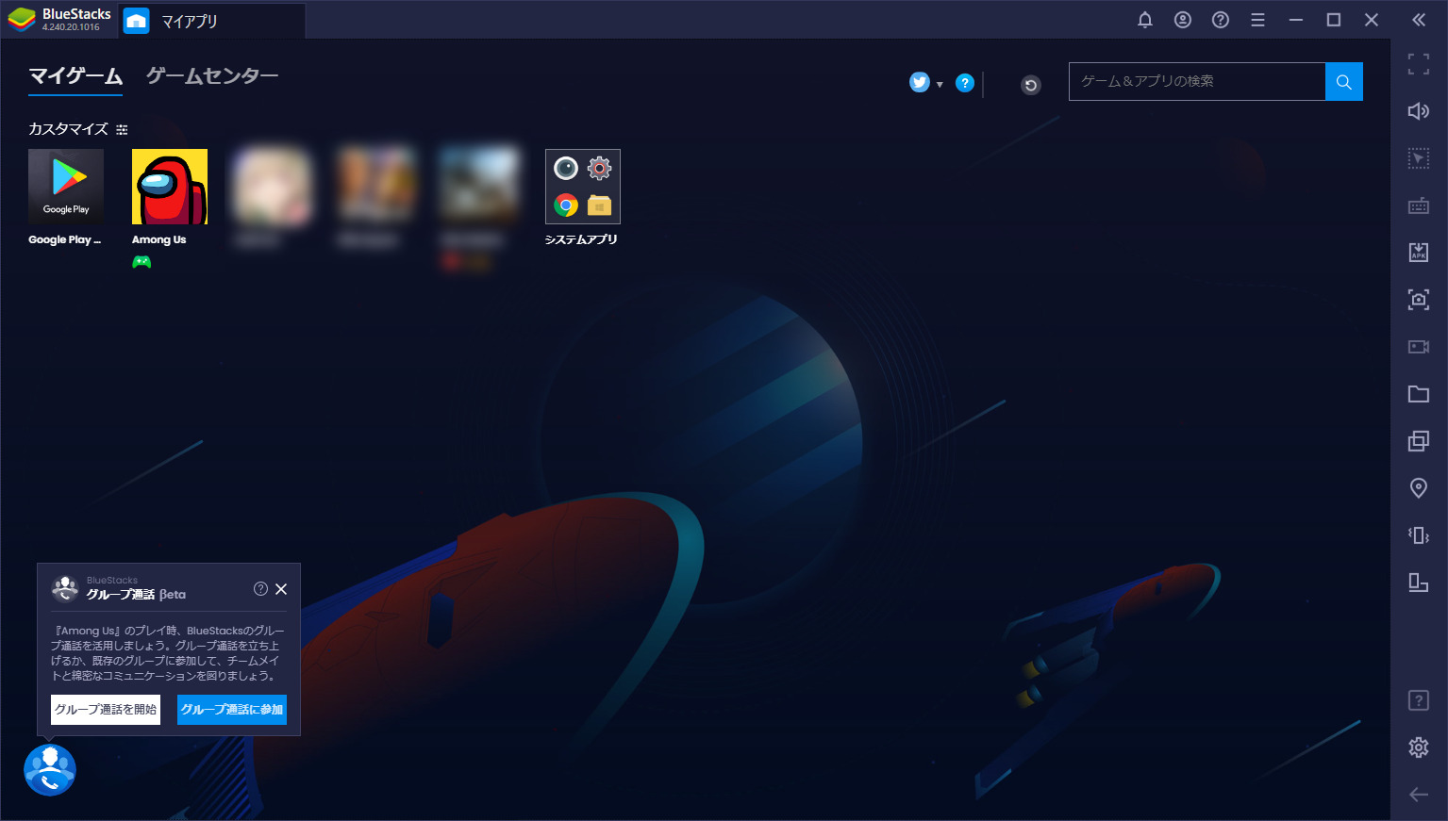Click the green gamepad icon under Among Us

point(141,262)
